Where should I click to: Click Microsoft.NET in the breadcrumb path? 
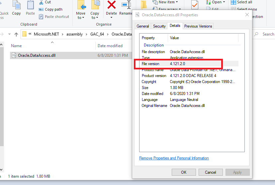(x=46, y=34)
